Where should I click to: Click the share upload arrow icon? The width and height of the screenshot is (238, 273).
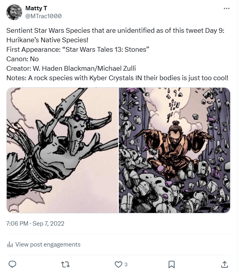225,264
